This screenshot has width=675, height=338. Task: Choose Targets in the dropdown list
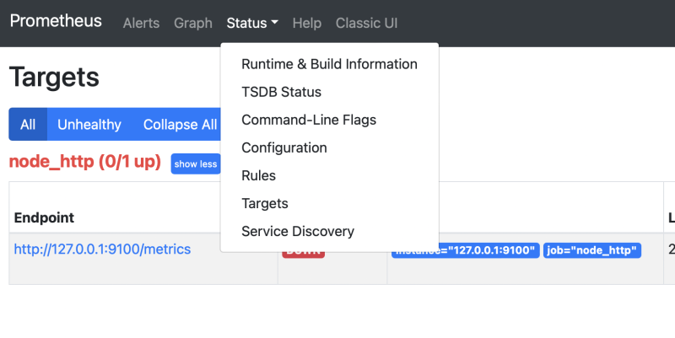(329, 203)
